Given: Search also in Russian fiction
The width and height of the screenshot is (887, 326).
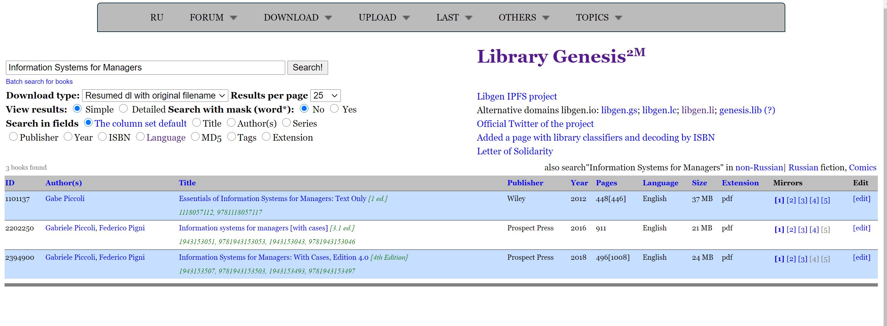Looking at the screenshot, I should 803,168.
